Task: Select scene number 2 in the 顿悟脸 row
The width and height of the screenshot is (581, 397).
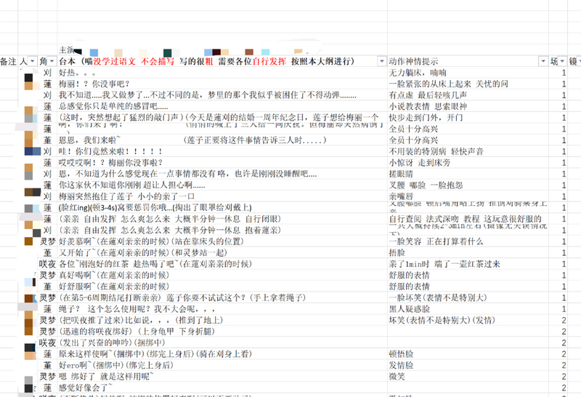Action: click(x=558, y=354)
